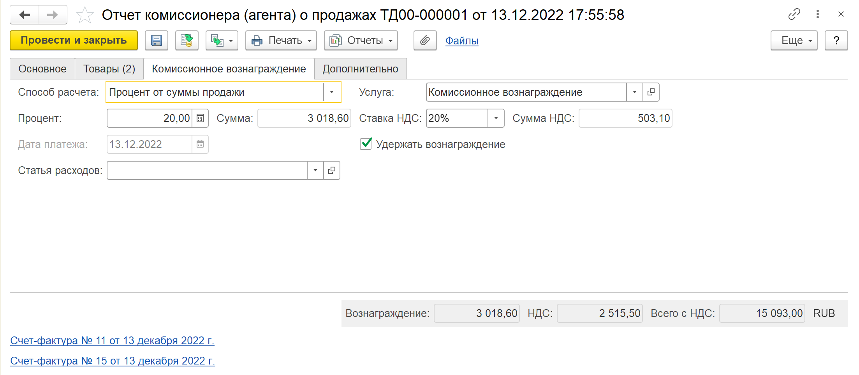Expand the Статья расходов dropdown list
This screenshot has height=375, width=859.
[x=315, y=171]
